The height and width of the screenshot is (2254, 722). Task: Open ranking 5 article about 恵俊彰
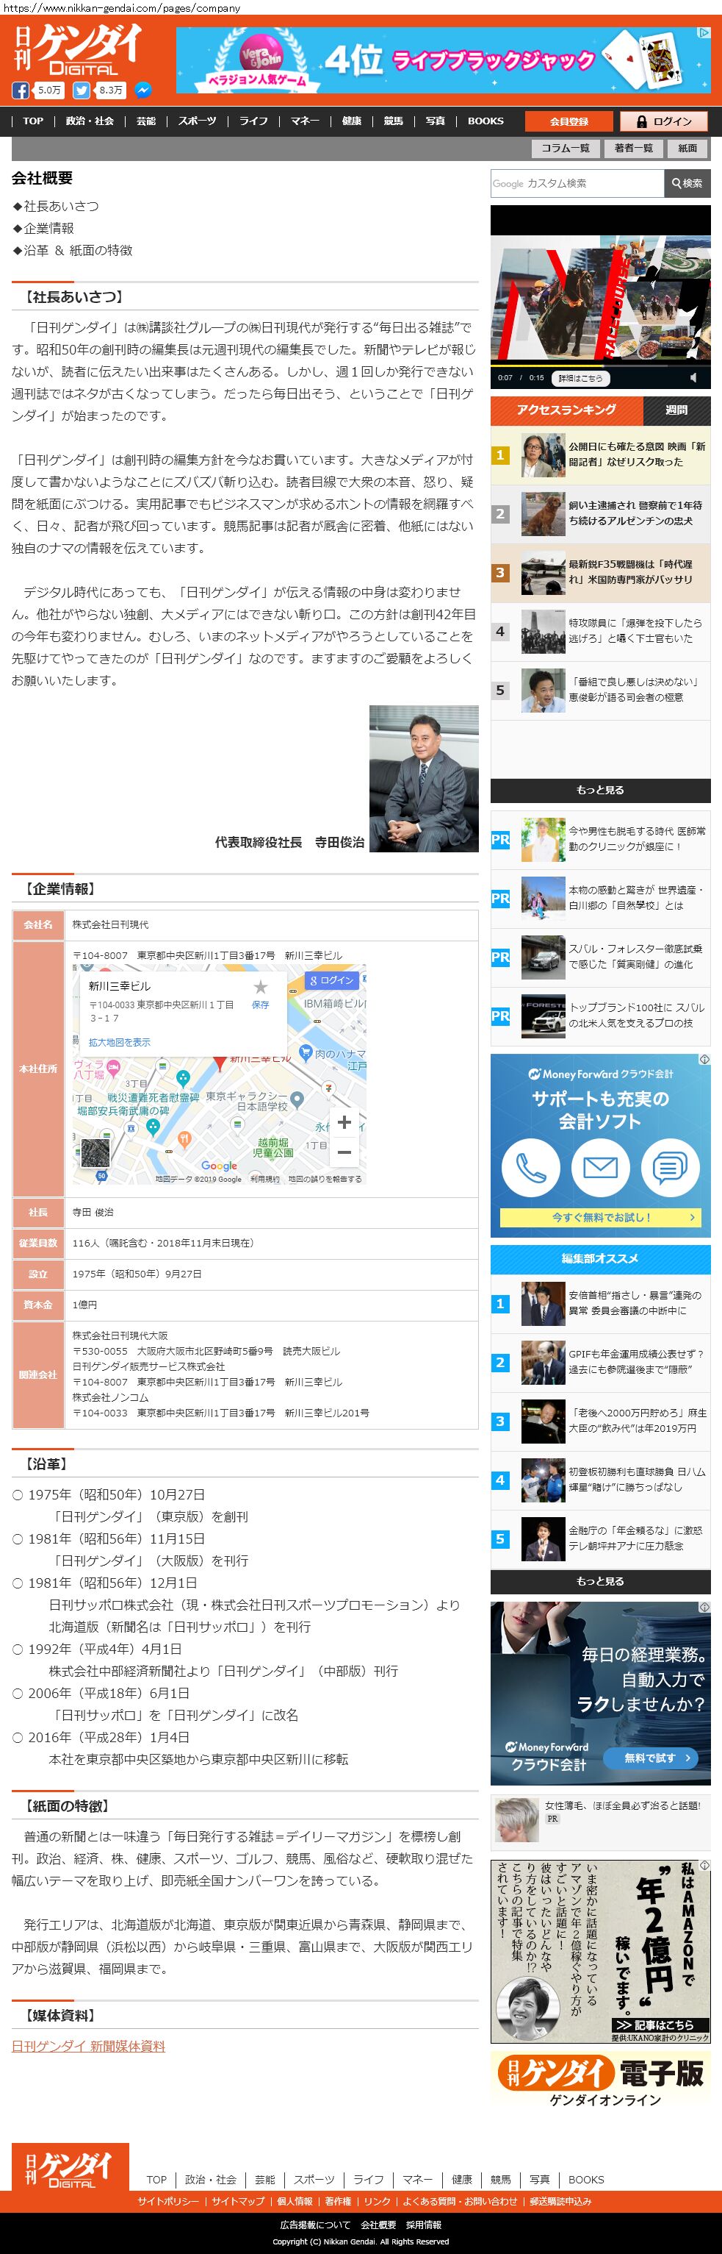599,691
